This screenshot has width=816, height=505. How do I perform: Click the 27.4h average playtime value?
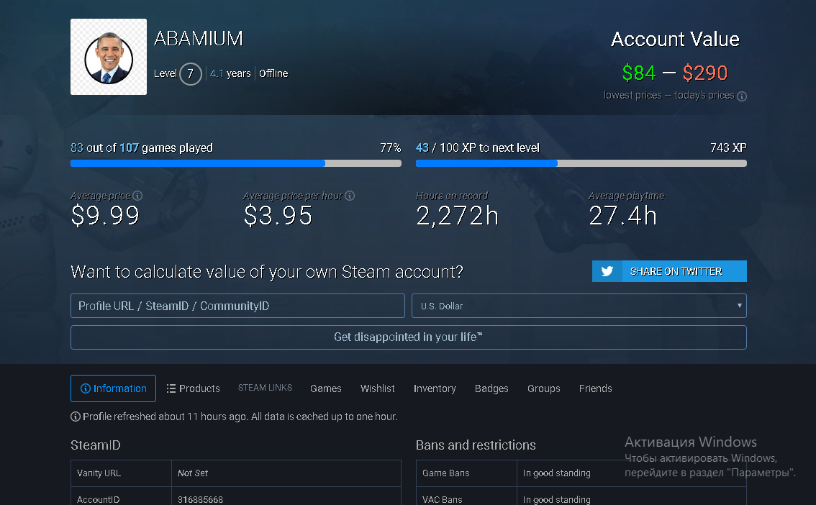623,215
